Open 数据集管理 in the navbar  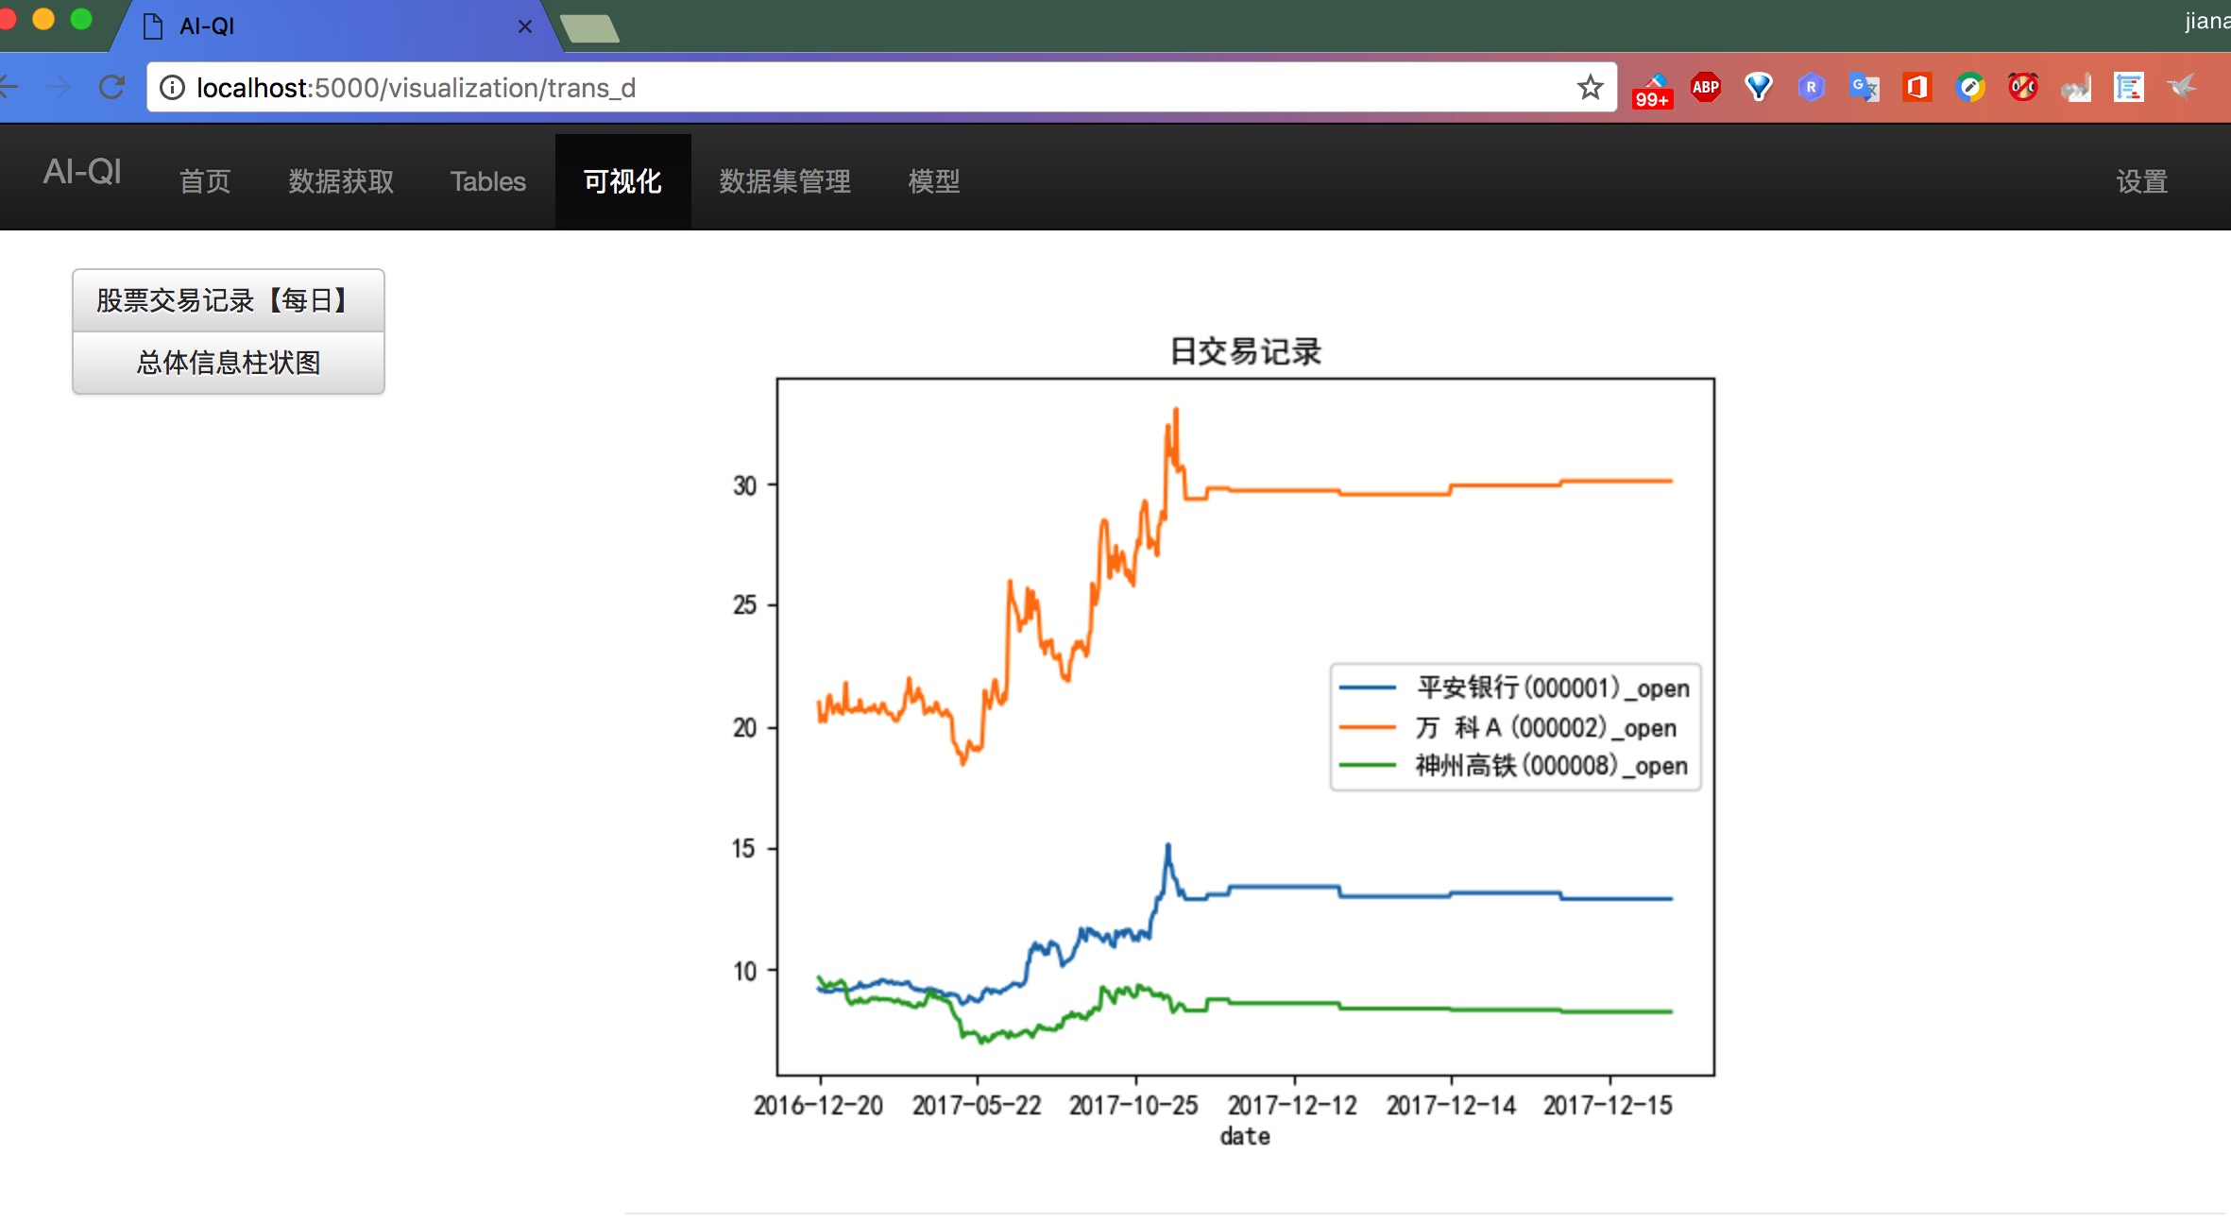click(x=784, y=181)
